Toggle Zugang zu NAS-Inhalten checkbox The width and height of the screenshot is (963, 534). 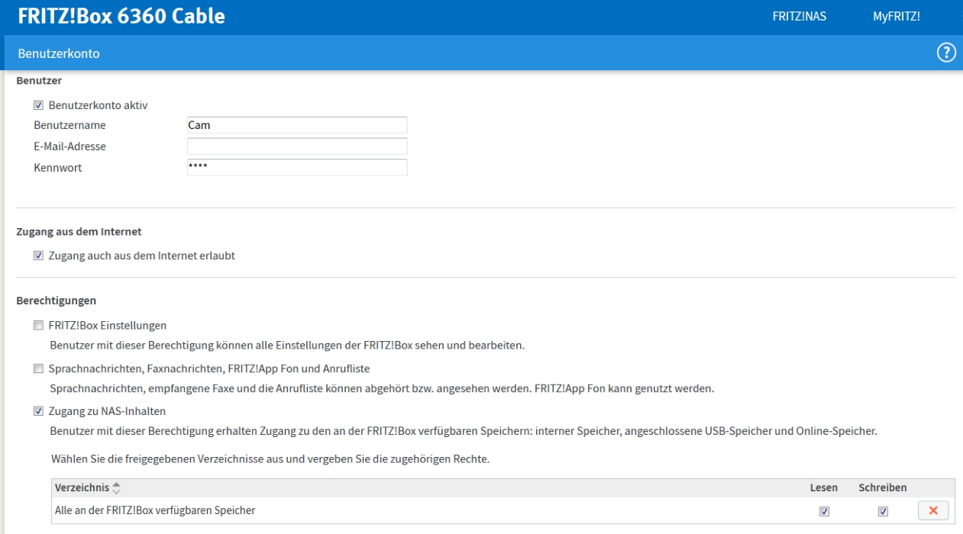tap(38, 412)
